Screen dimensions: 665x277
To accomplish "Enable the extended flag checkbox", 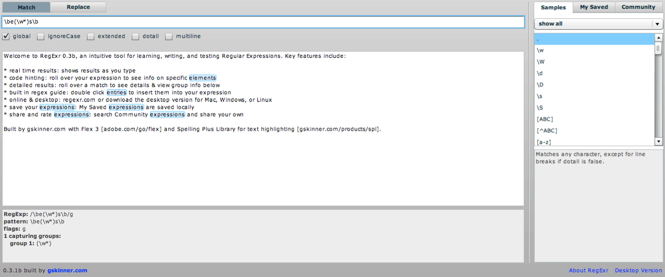I will [x=91, y=36].
